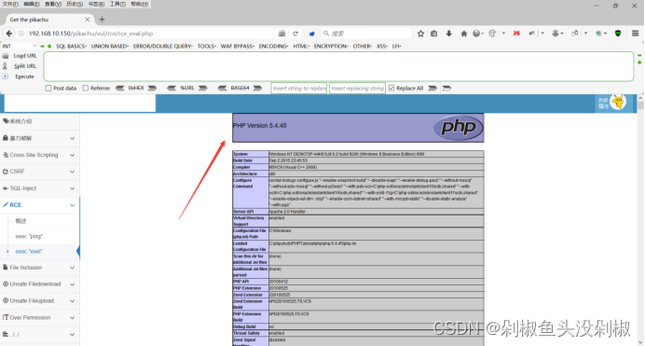Click the green minus icon beside INT dropdown
645x346 pixels.
pyautogui.click(x=42, y=46)
